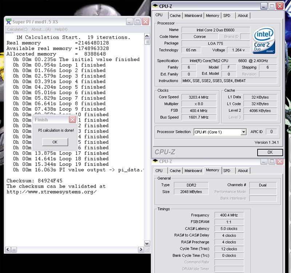Click the CAS# Latency value '5.0 clocks'
The width and height of the screenshot is (291, 273).
(229, 229)
